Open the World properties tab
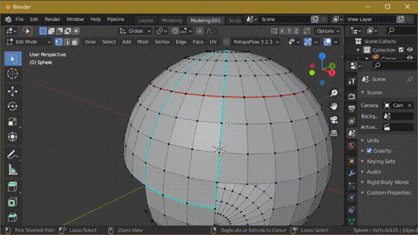 (x=351, y=146)
